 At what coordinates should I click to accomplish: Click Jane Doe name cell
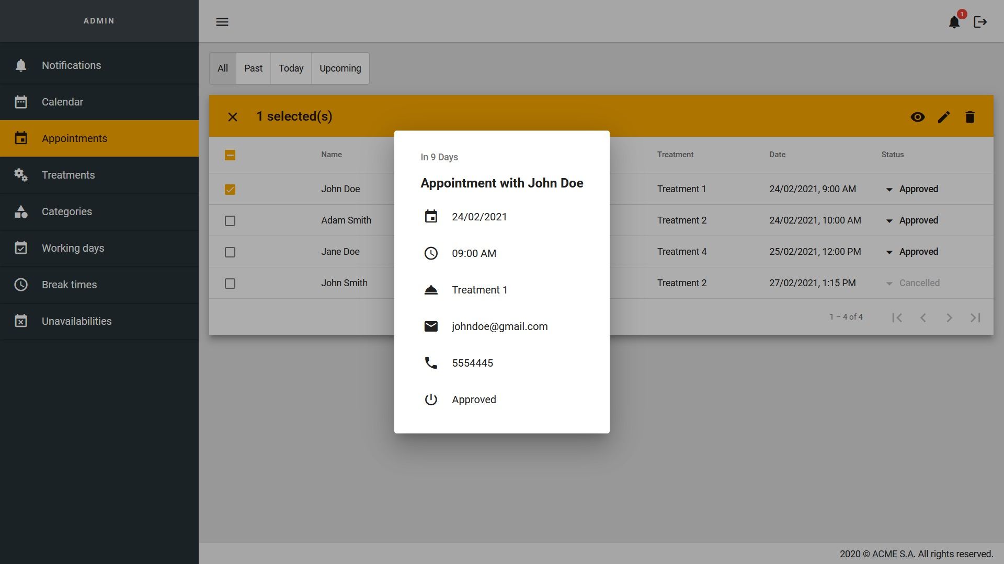coord(340,252)
